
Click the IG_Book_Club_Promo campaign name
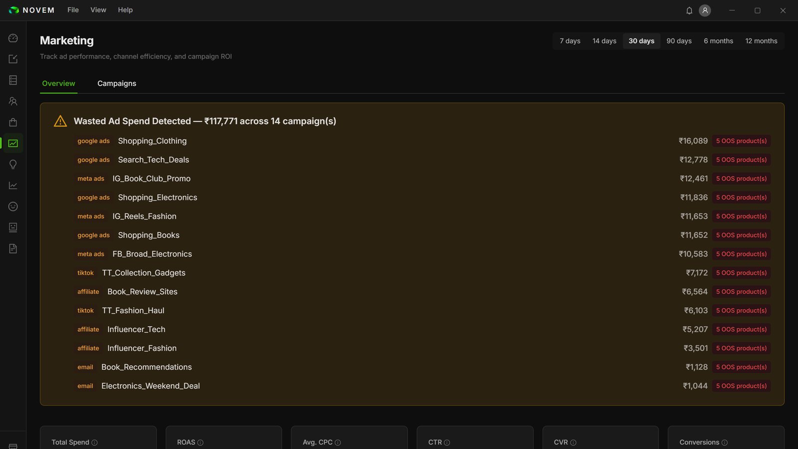pyautogui.click(x=152, y=179)
